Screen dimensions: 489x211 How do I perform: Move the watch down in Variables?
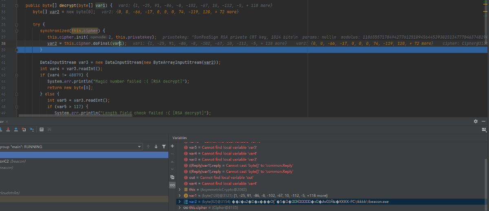coord(172,169)
